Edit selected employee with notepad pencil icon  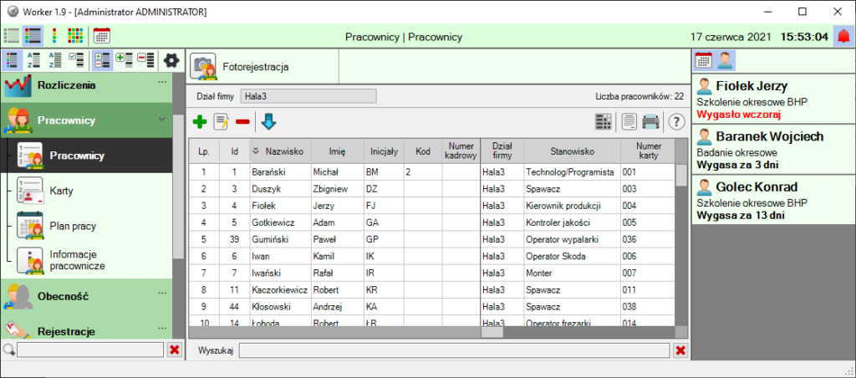pyautogui.click(x=221, y=122)
